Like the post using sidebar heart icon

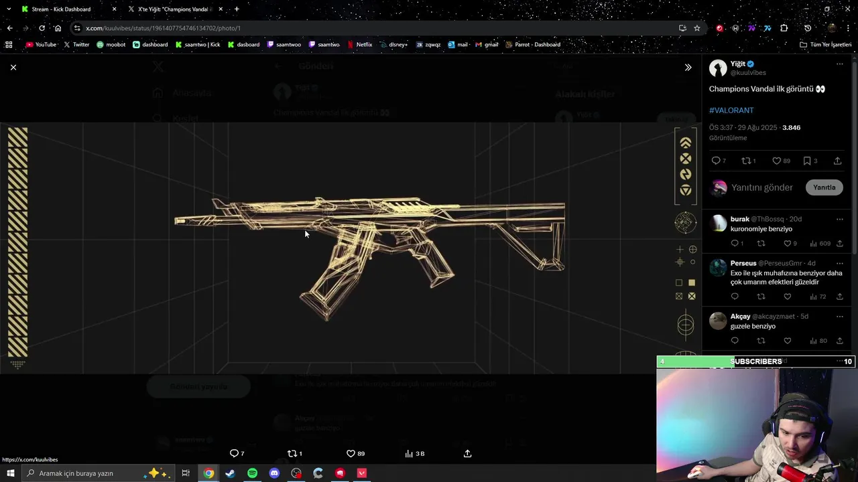pos(776,161)
